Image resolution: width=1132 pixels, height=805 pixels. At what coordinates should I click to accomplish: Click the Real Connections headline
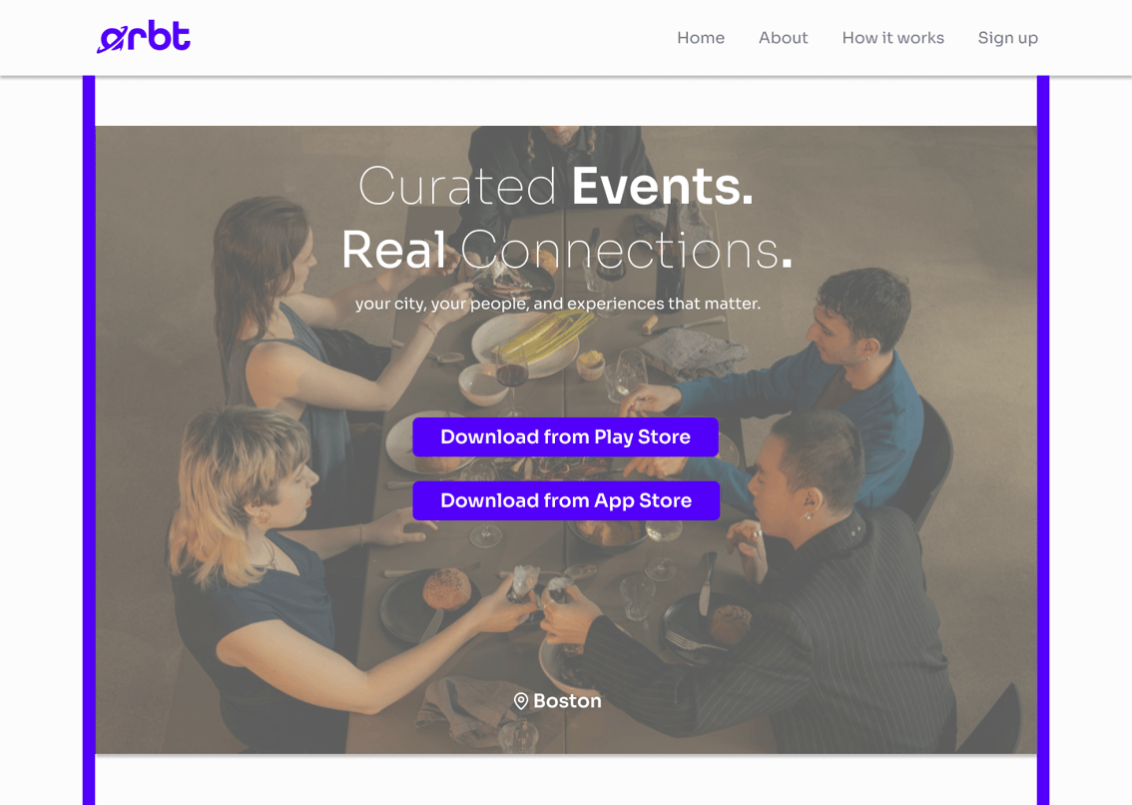(x=567, y=250)
